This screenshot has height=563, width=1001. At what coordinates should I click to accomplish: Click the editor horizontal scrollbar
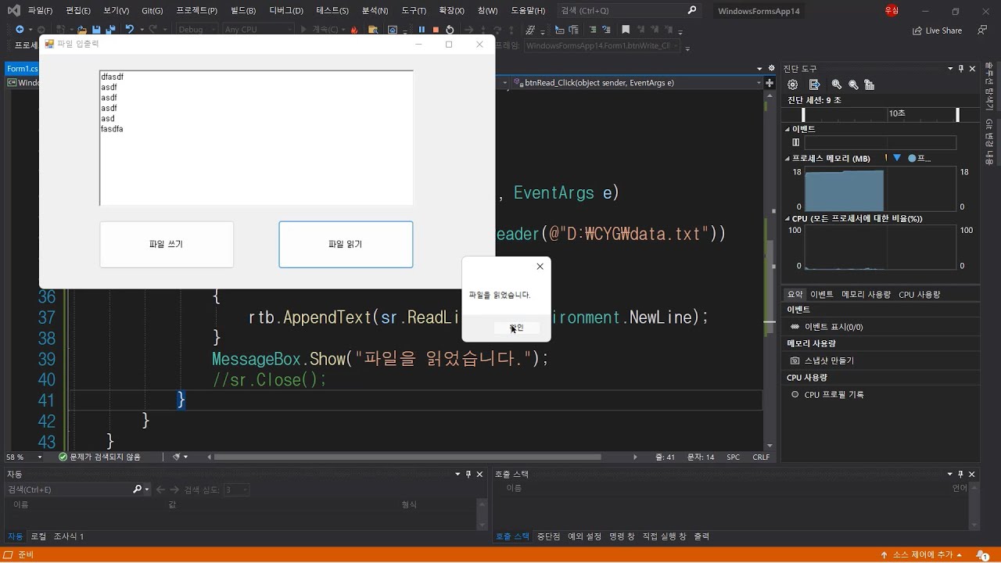point(407,457)
